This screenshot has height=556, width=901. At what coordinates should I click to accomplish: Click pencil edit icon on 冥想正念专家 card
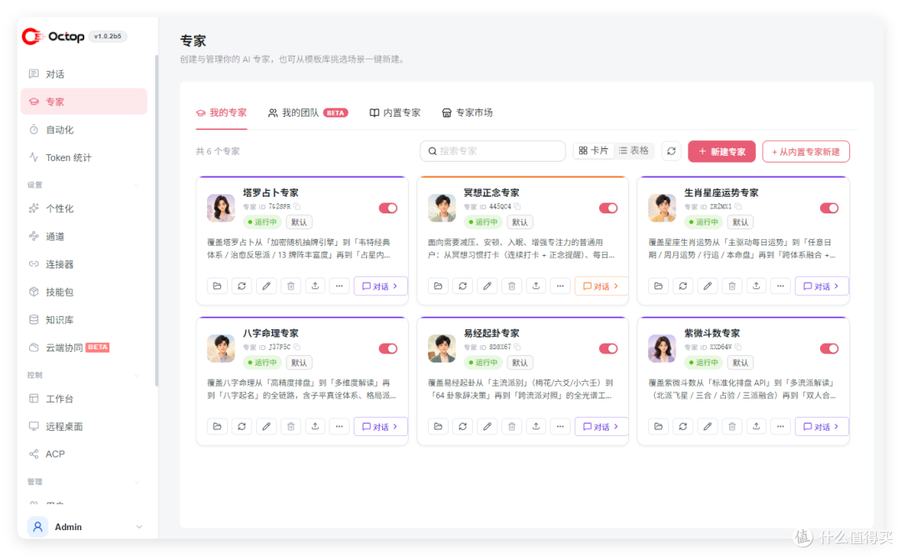(487, 286)
